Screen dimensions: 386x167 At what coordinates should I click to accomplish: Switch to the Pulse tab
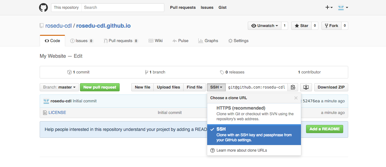point(180,41)
